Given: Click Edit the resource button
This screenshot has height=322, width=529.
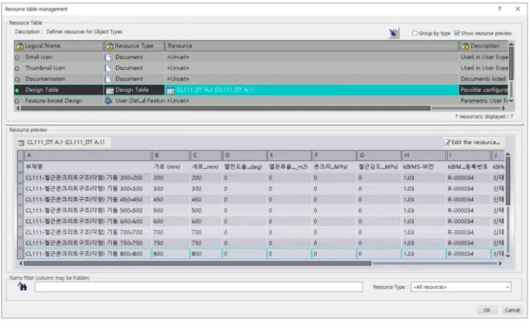Looking at the screenshot, I should click(473, 143).
